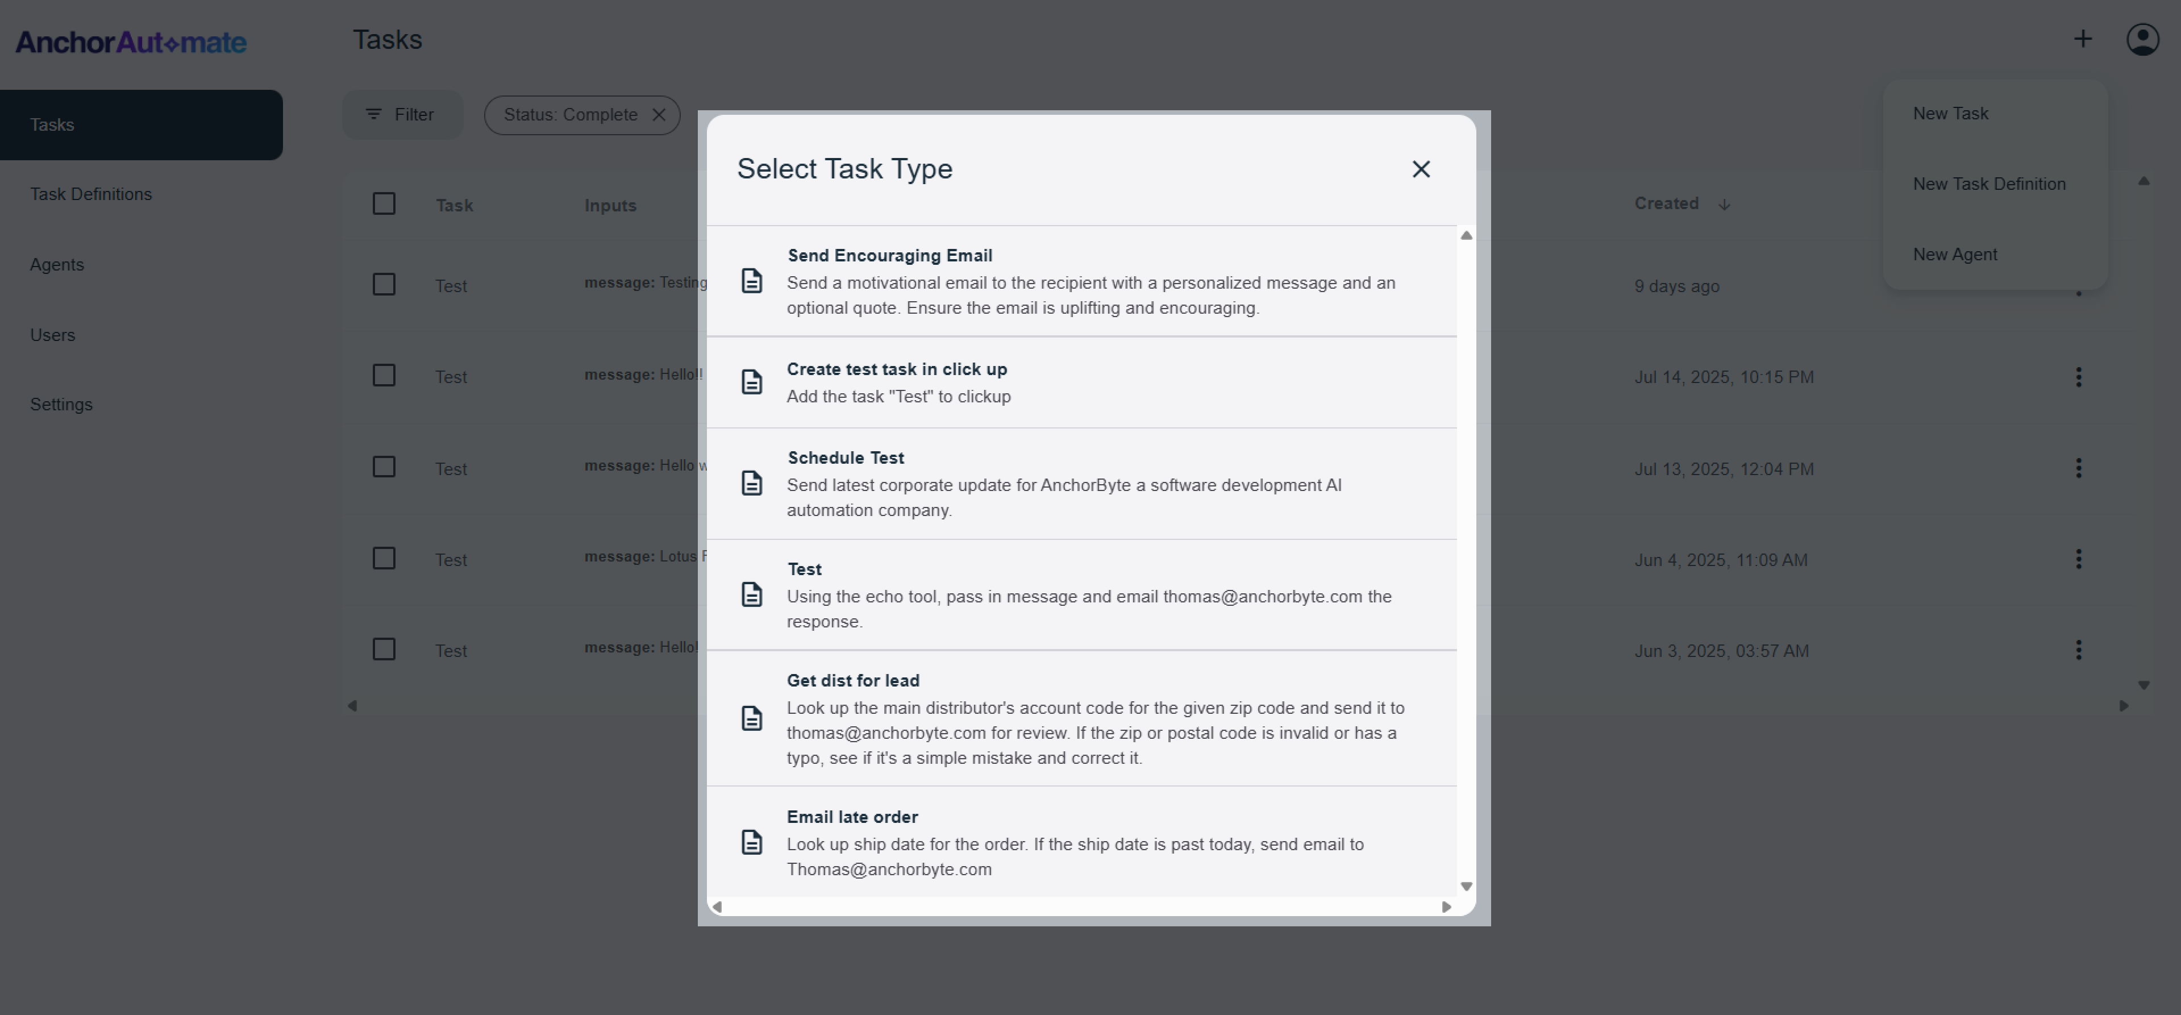
Task: Click the plus icon in the top bar
Action: 2083,39
